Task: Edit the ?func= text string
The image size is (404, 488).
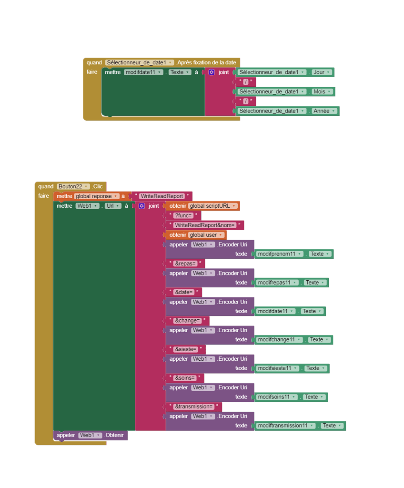Action: coord(183,215)
